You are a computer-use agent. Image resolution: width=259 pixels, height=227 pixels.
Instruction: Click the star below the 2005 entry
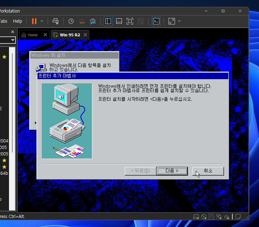point(4,160)
